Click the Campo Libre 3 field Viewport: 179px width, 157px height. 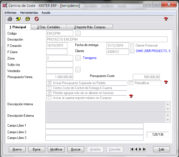(x=94, y=138)
